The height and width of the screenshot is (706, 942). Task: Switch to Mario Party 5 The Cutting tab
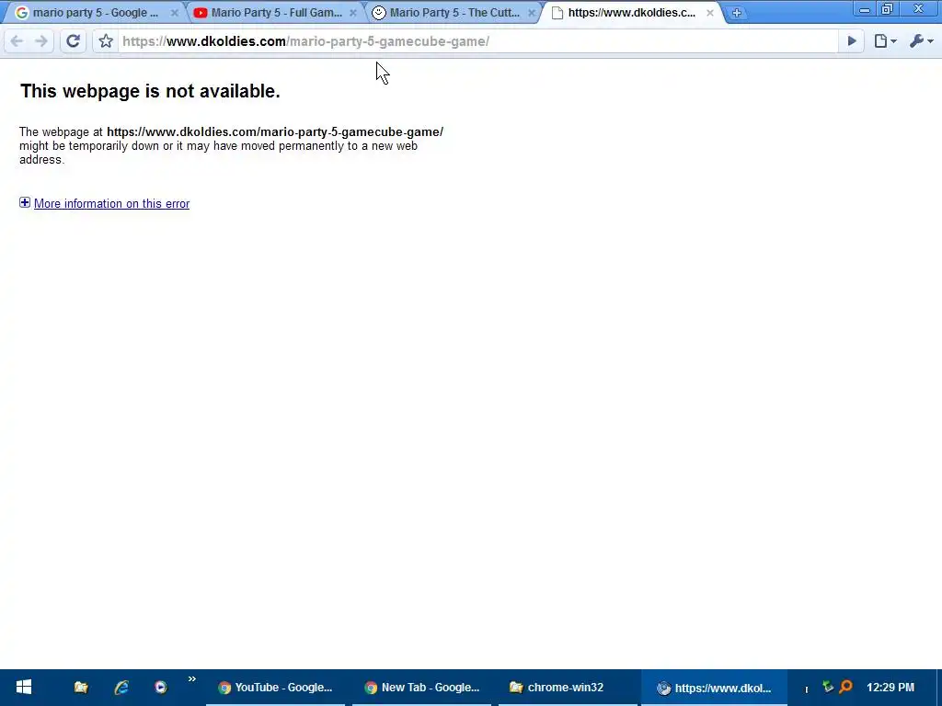click(454, 13)
